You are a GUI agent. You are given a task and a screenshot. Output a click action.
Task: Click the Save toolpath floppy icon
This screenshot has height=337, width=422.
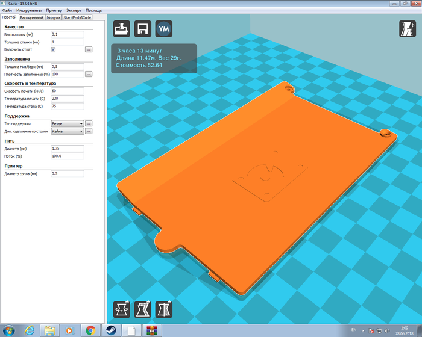pyautogui.click(x=142, y=29)
